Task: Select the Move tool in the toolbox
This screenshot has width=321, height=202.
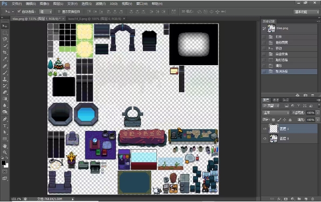Action: (5, 26)
